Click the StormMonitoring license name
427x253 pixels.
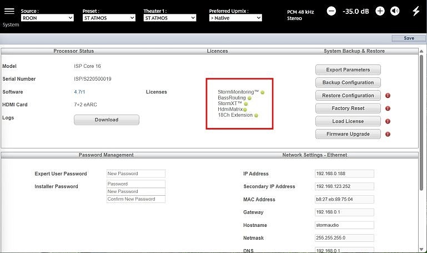[238, 92]
